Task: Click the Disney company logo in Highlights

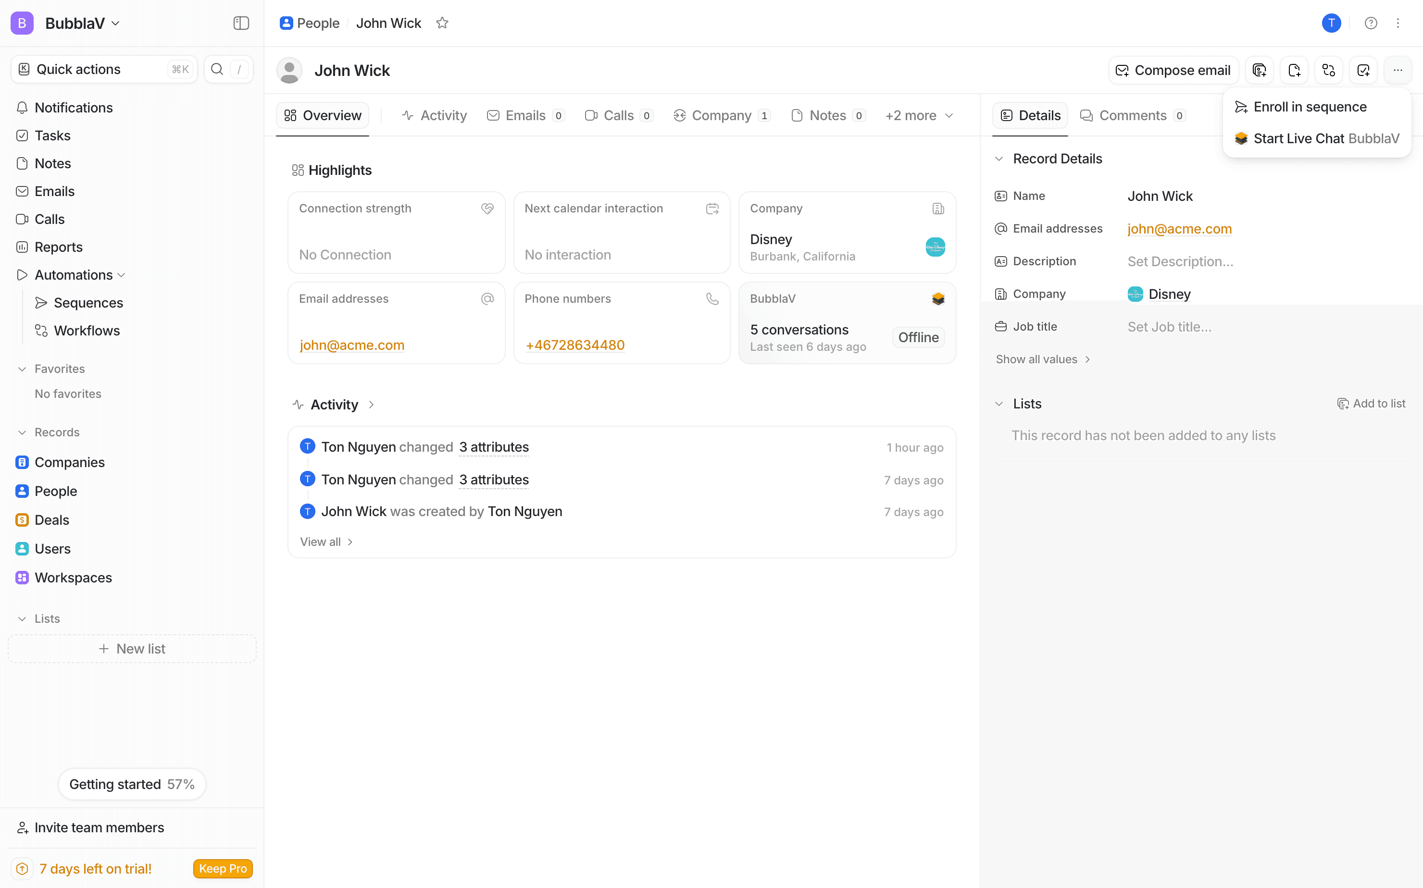Action: 935,247
